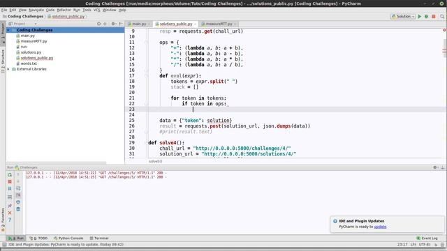Open the Solution run configuration dropdown
The image size is (447, 251).
(x=403, y=17)
